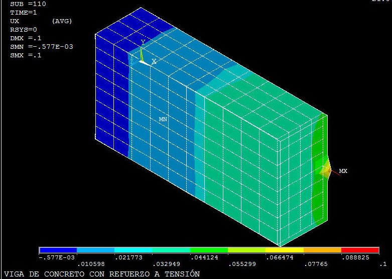Click the bright green legend color band
The width and height of the screenshot is (392, 279).
tap(209, 250)
